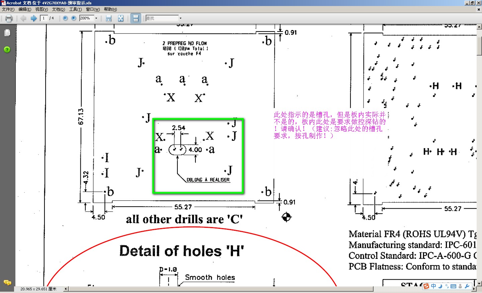Click the green help question-mark icon in the sidebar

point(7,50)
